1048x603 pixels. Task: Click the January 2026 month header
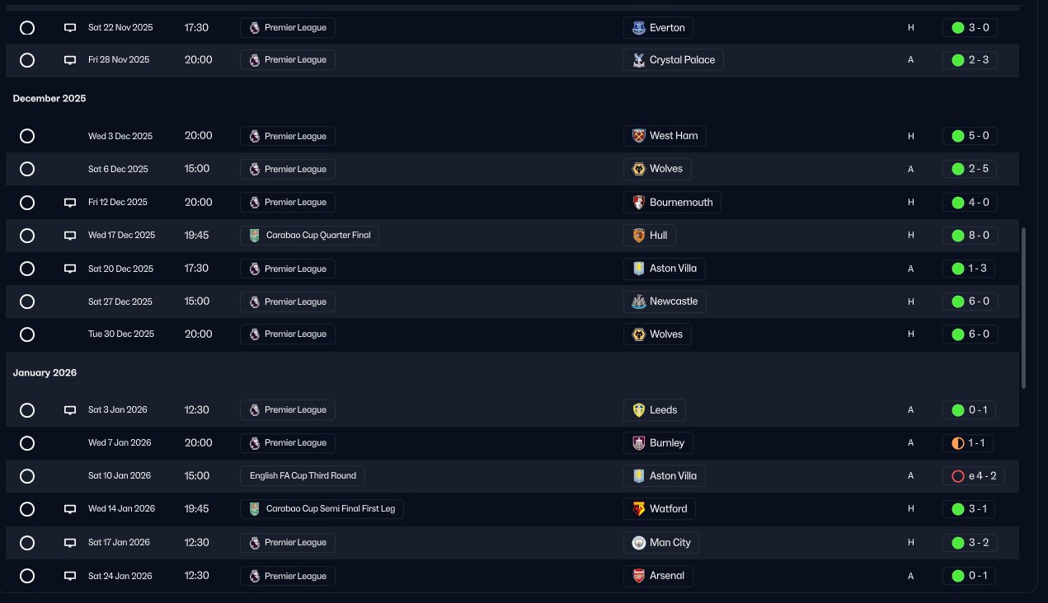pyautogui.click(x=45, y=373)
